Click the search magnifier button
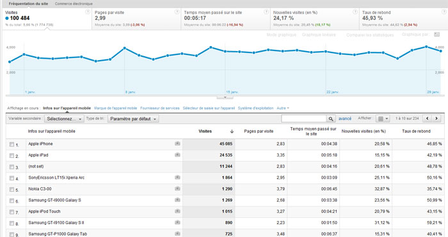The image size is (448, 237). 331,119
